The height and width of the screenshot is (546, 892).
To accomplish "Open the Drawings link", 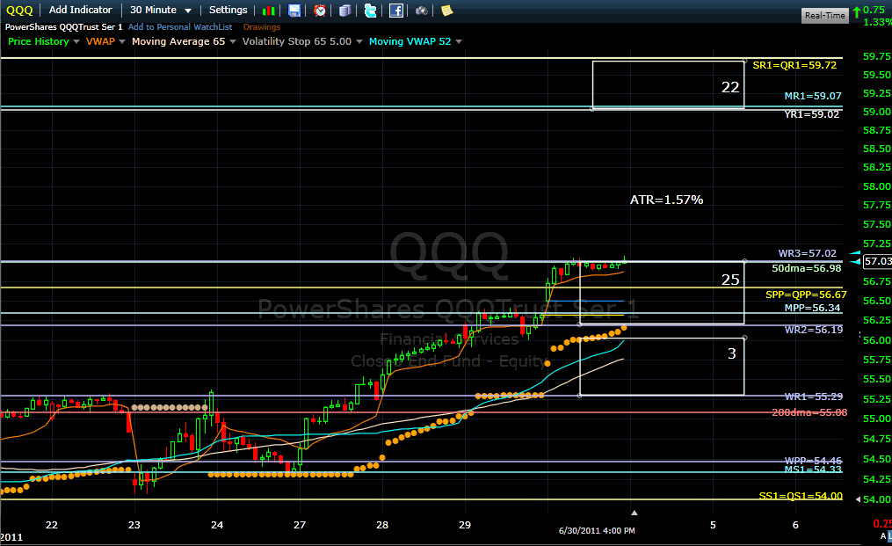I will [262, 26].
